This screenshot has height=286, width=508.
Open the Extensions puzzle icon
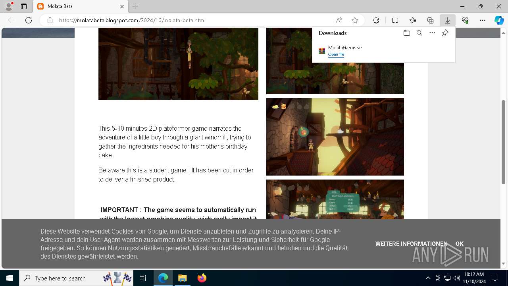pos(376,20)
